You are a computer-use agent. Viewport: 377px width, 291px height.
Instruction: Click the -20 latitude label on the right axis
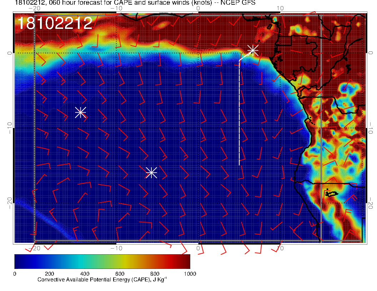click(371, 203)
